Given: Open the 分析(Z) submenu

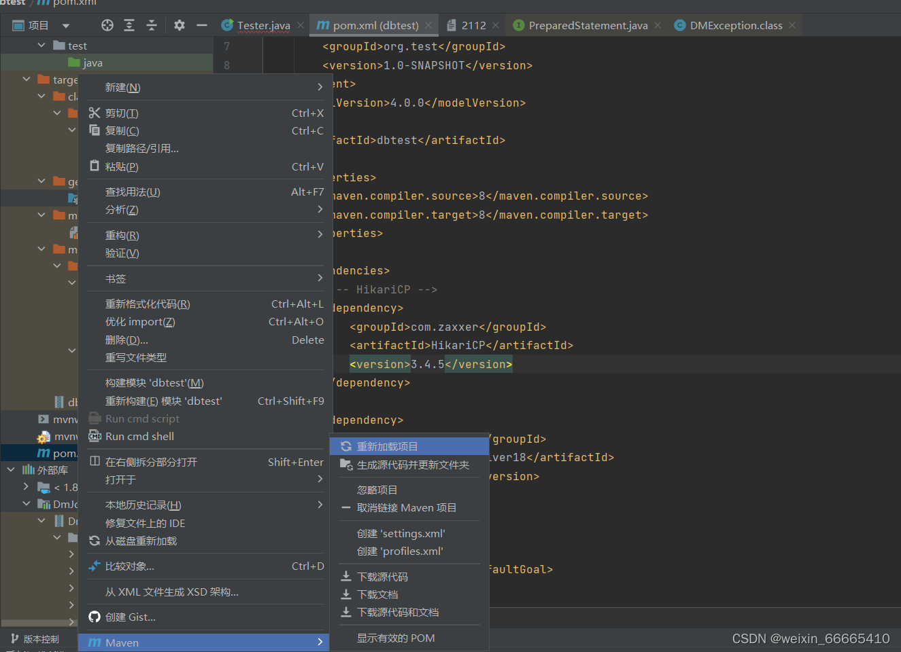Looking at the screenshot, I should click(204, 210).
